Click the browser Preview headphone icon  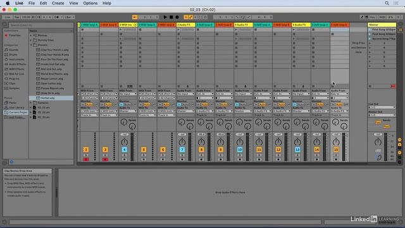pyautogui.click(x=11, y=162)
